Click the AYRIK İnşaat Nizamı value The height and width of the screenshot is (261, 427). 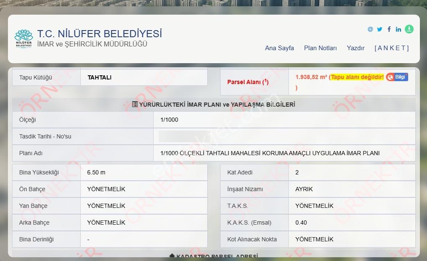pos(304,189)
